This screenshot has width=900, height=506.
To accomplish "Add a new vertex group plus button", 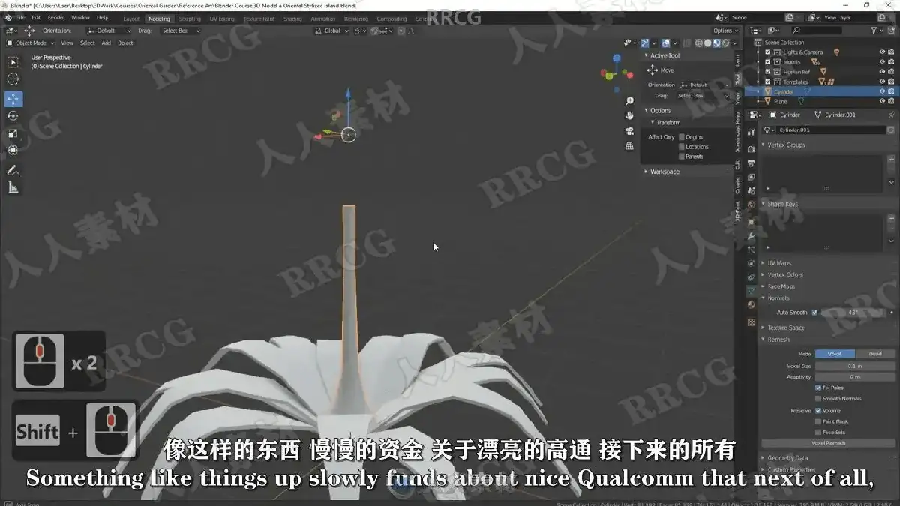I will (891, 160).
